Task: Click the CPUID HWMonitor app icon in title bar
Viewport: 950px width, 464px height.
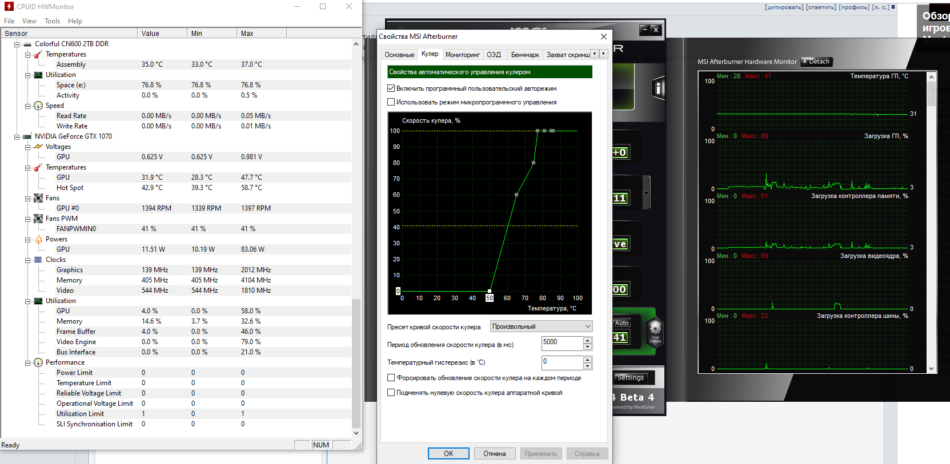Action: [9, 6]
